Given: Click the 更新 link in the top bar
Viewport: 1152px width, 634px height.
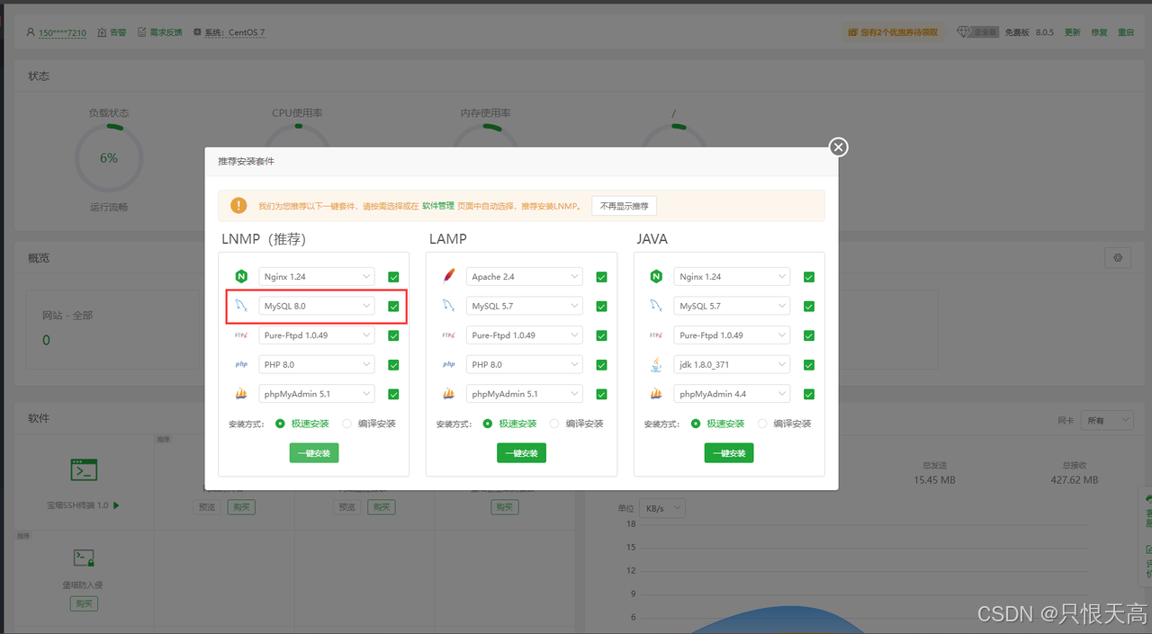Looking at the screenshot, I should (1073, 32).
